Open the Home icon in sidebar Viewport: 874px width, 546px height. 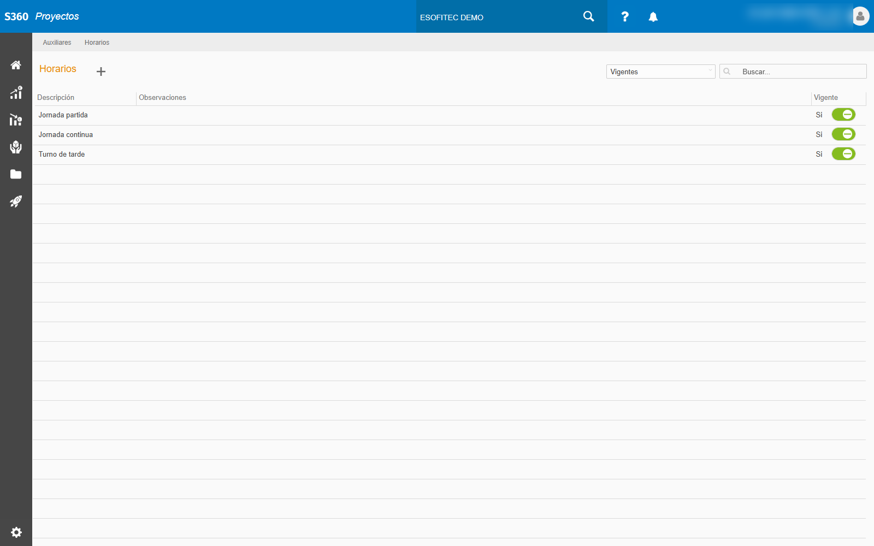point(16,65)
